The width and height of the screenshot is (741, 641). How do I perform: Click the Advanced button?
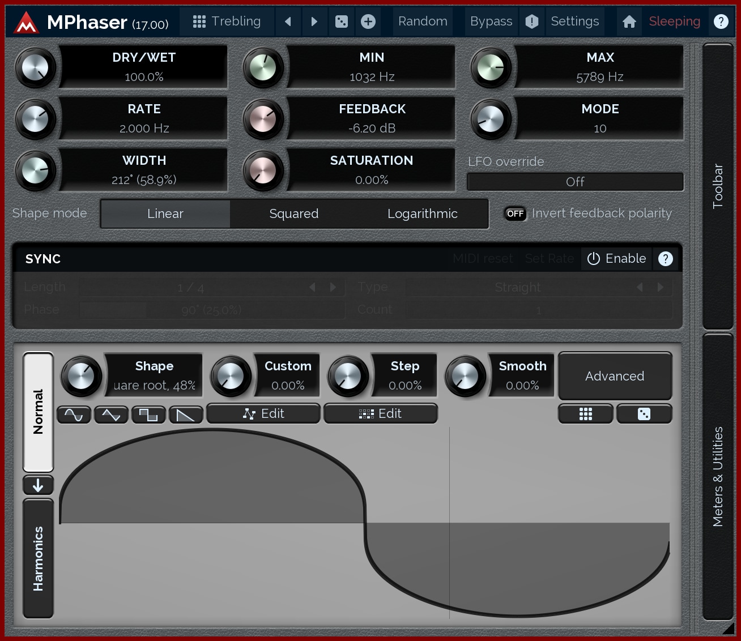click(x=615, y=376)
